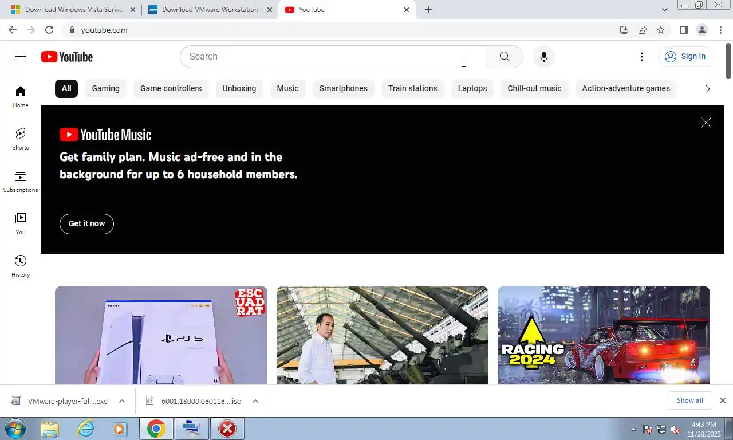Click the Get it now button
Screen dimensions: 733x440
tap(86, 223)
